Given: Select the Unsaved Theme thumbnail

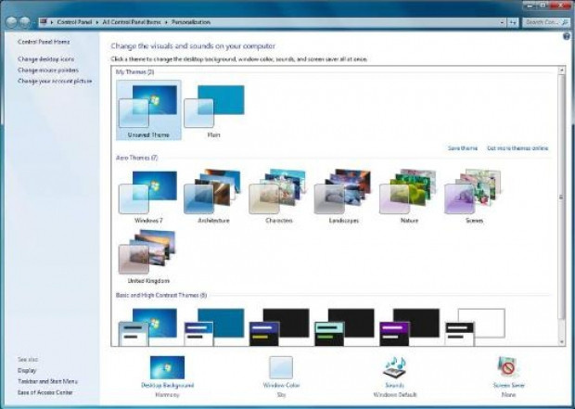Looking at the screenshot, I should 148,110.
